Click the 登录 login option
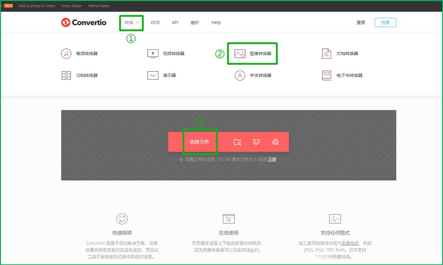This screenshot has height=265, width=443. coord(361,22)
